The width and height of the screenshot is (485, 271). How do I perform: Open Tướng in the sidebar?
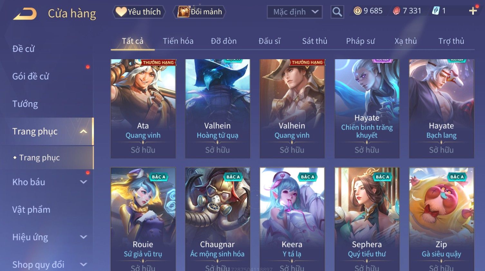25,104
